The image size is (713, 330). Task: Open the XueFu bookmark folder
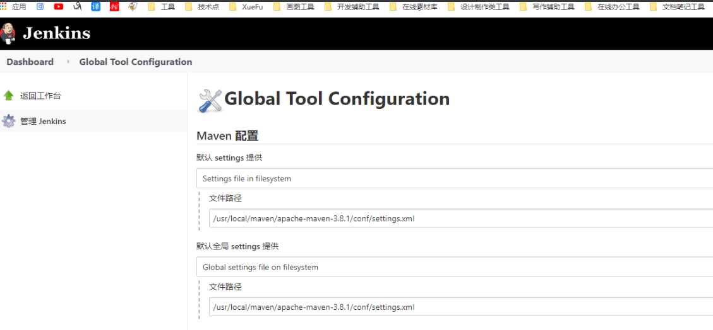point(246,7)
